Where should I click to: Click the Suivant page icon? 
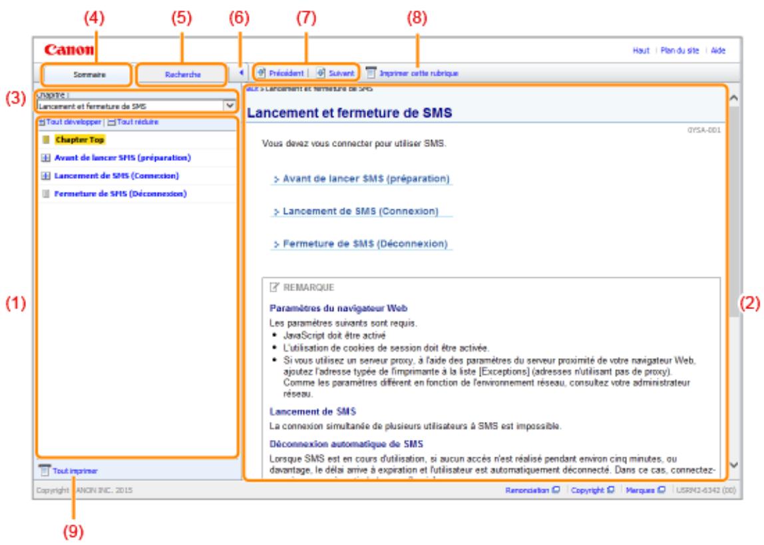tap(321, 73)
